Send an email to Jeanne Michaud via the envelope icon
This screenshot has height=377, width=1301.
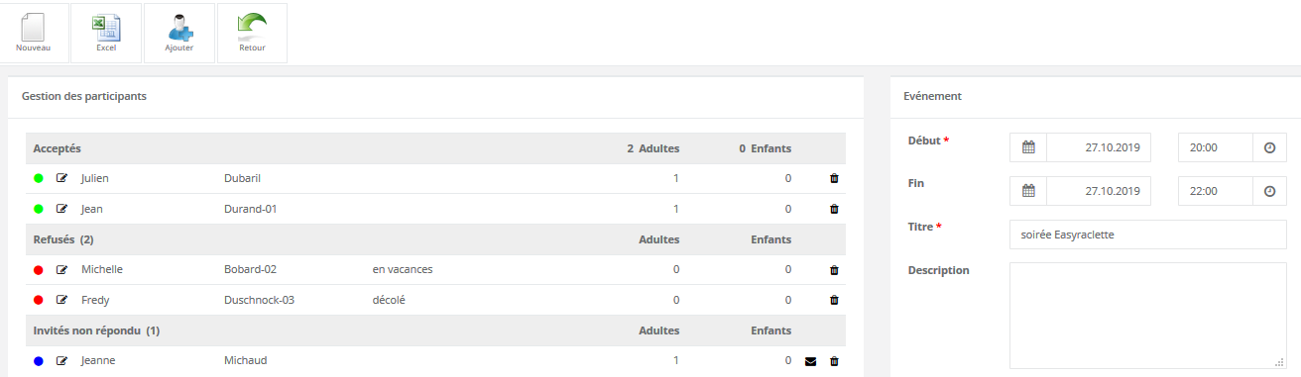point(810,361)
